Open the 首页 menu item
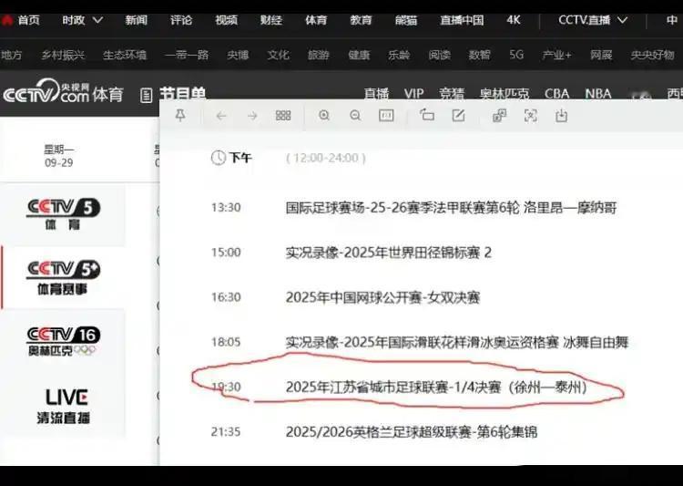Image resolution: width=683 pixels, height=486 pixels. tap(29, 20)
